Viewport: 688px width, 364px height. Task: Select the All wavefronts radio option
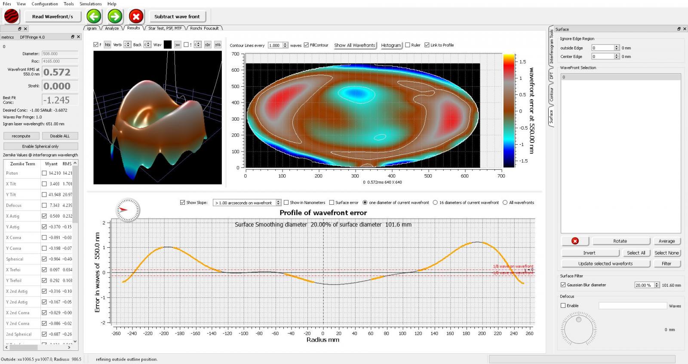505,203
